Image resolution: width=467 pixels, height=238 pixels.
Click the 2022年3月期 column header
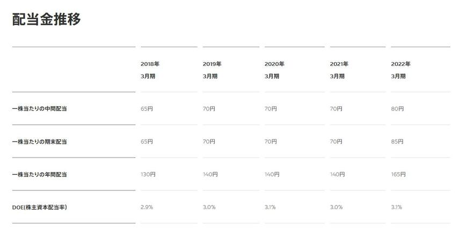pyautogui.click(x=400, y=70)
